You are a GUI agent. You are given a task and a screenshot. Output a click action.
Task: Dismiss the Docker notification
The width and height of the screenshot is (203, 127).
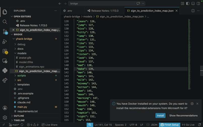(197, 104)
